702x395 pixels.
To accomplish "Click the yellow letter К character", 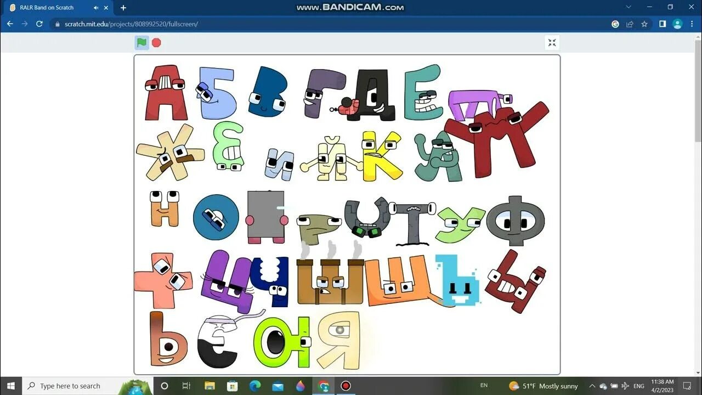I will click(382, 155).
